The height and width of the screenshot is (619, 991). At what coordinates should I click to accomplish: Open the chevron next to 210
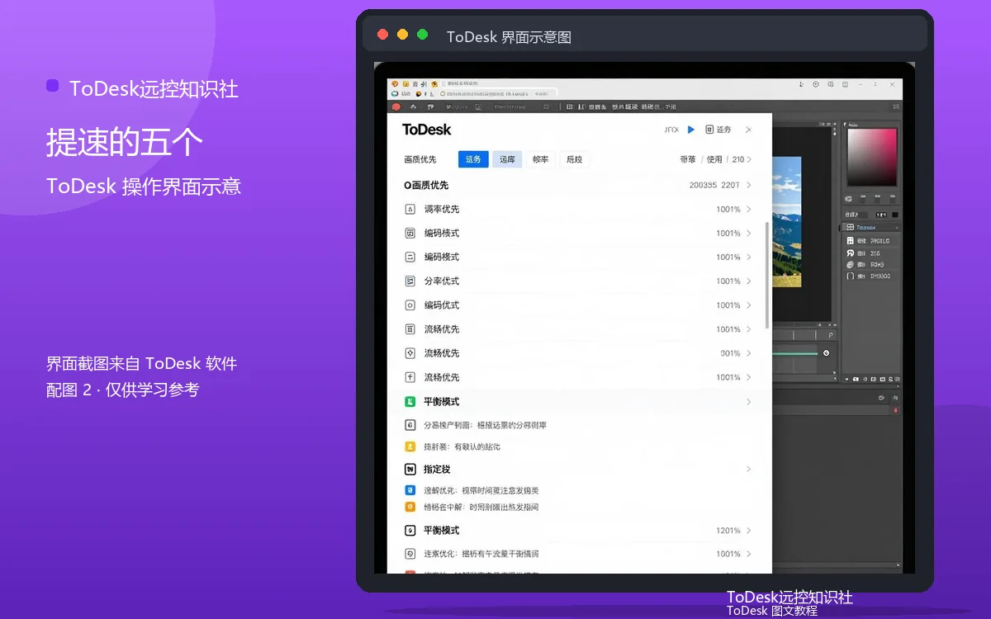[x=750, y=159]
